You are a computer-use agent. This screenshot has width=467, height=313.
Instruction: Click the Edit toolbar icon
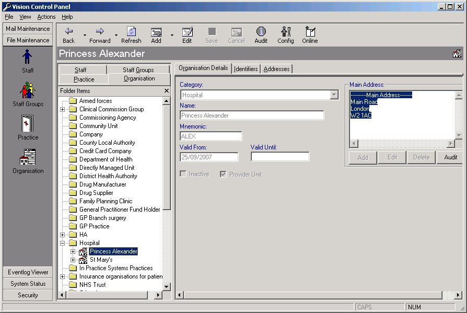(x=187, y=31)
